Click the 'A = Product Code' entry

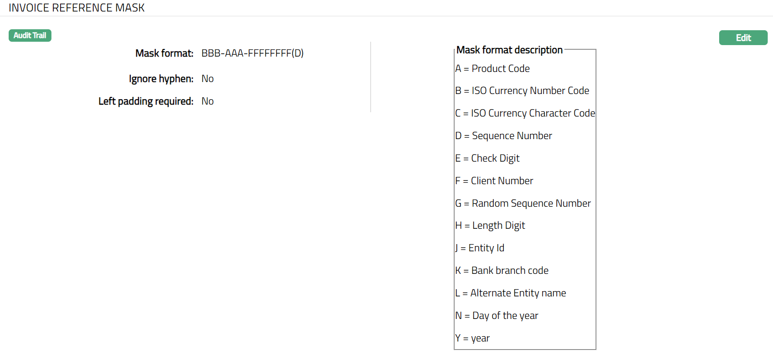click(492, 69)
